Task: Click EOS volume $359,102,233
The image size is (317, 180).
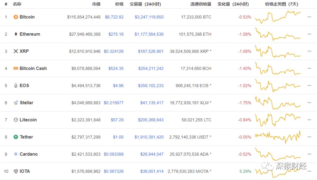Action: tap(151, 86)
